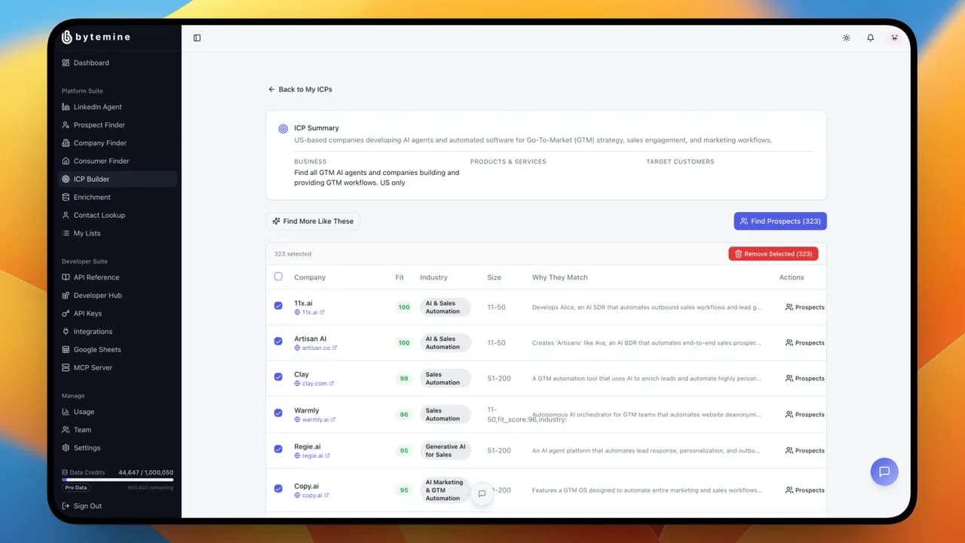This screenshot has height=543, width=965.
Task: Uncheck the Regie.ai row checkbox
Action: pyautogui.click(x=278, y=449)
